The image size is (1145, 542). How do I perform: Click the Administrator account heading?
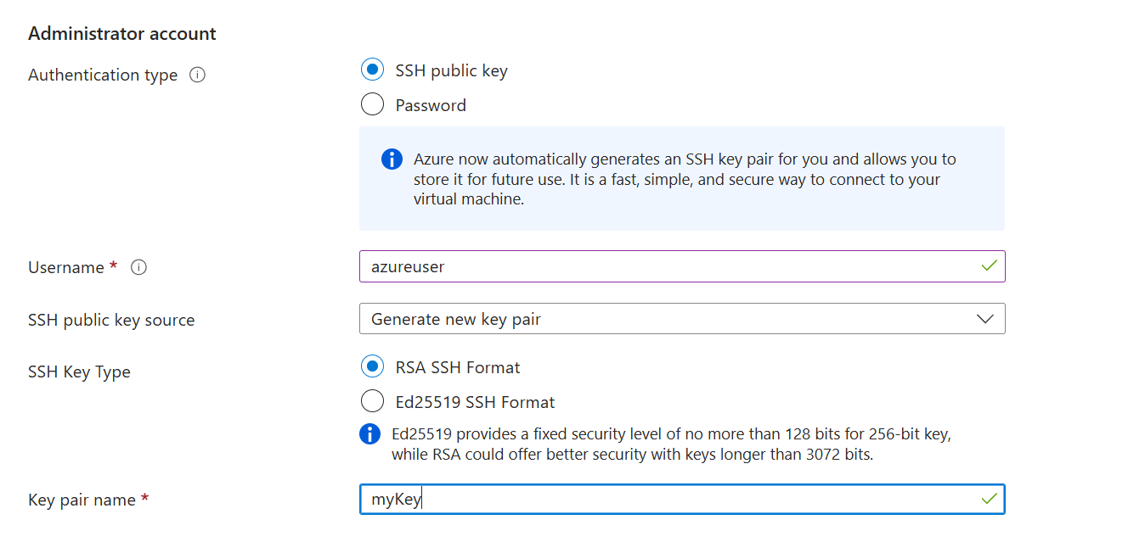[x=122, y=34]
